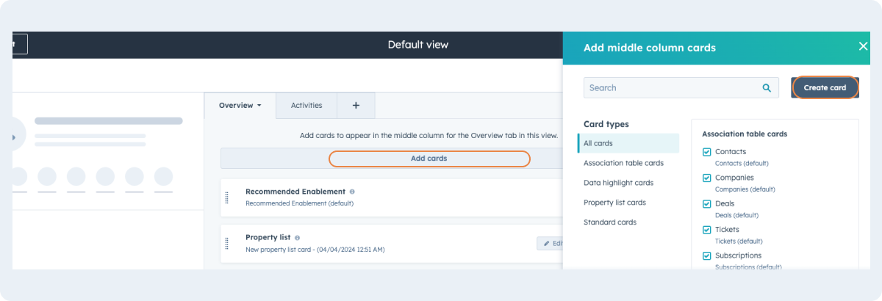Click 'Recommended Enablement (default)' subtitle text

coord(299,203)
